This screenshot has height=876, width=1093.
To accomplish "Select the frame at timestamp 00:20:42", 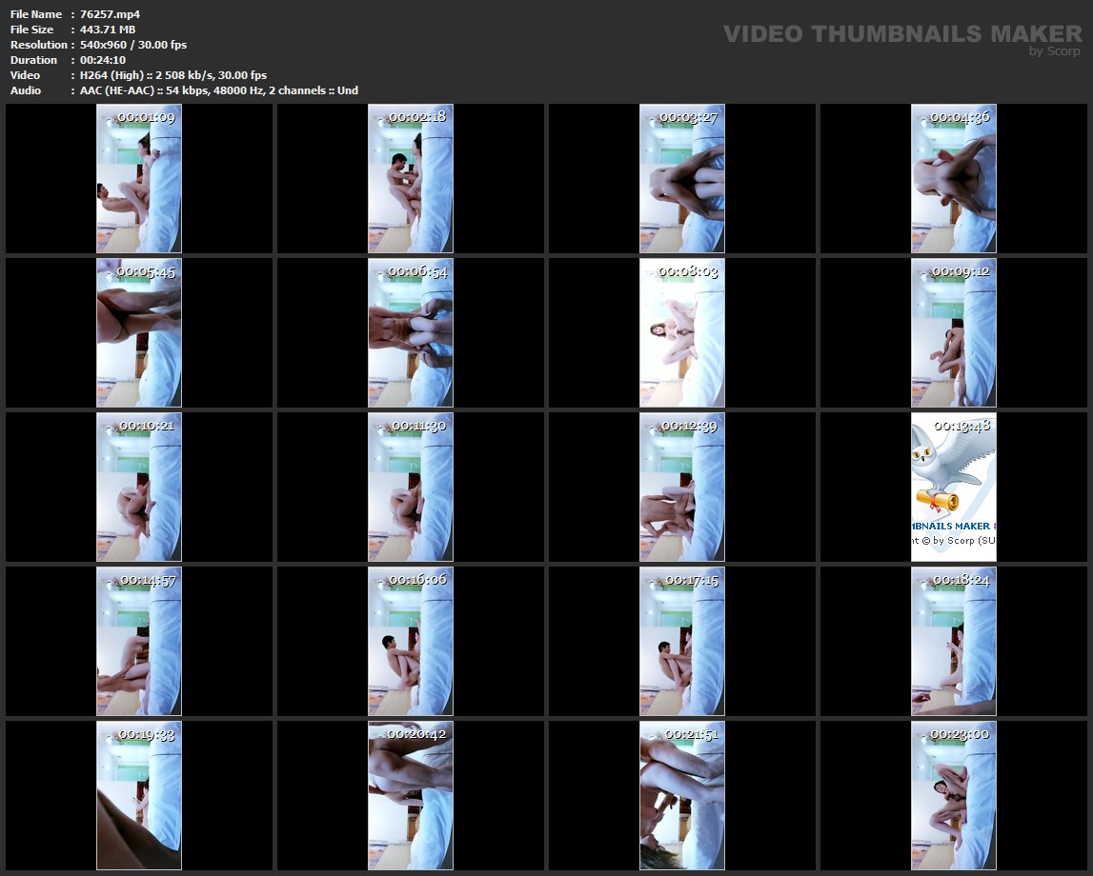I will click(x=410, y=795).
